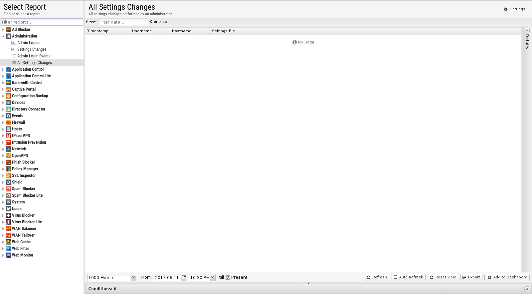The width and height of the screenshot is (532, 294).
Task: Click the Reset View button
Action: coord(443,277)
